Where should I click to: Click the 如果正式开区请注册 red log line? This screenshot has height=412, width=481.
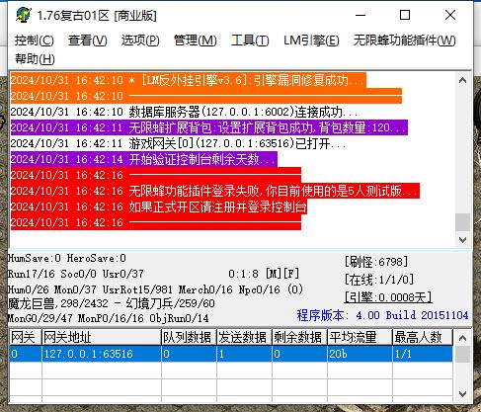pyautogui.click(x=159, y=206)
